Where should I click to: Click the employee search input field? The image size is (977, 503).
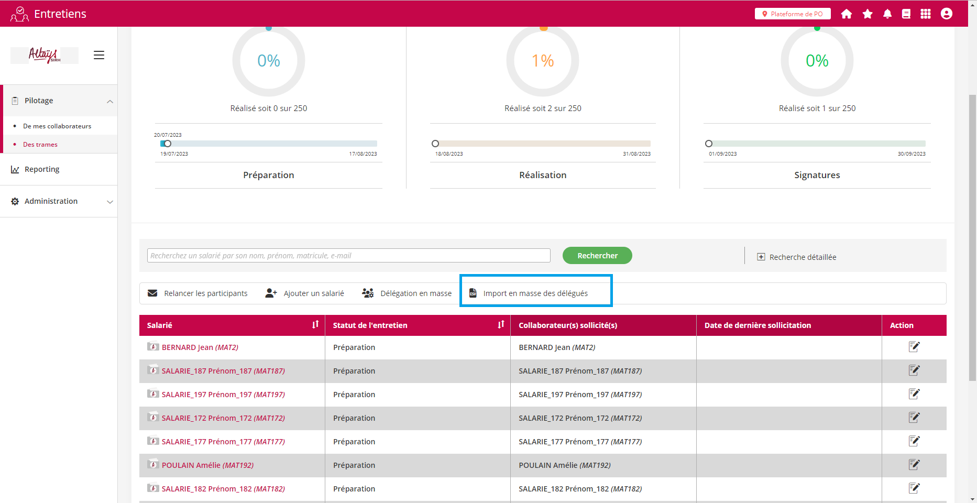pyautogui.click(x=348, y=256)
